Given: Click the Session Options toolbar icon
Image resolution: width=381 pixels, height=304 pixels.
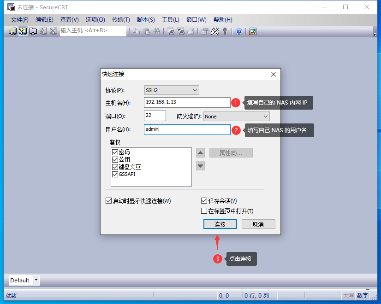Looking at the screenshot, I should tap(205, 31).
